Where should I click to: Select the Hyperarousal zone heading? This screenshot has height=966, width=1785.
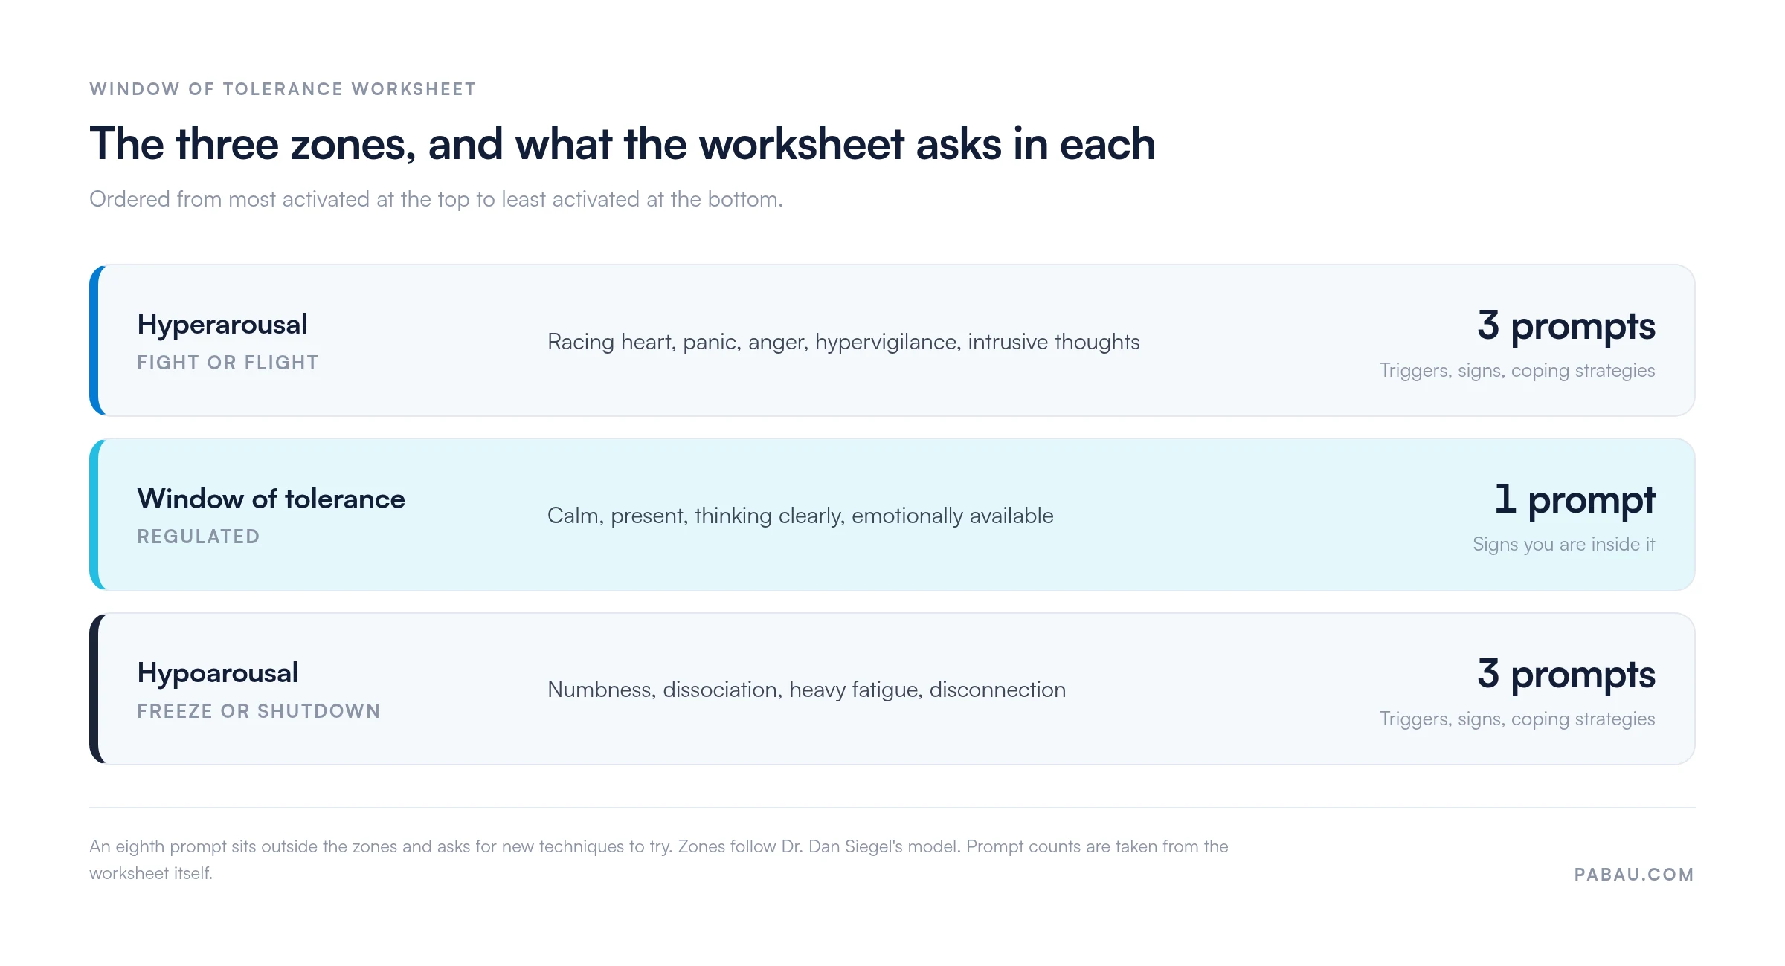pyautogui.click(x=222, y=325)
